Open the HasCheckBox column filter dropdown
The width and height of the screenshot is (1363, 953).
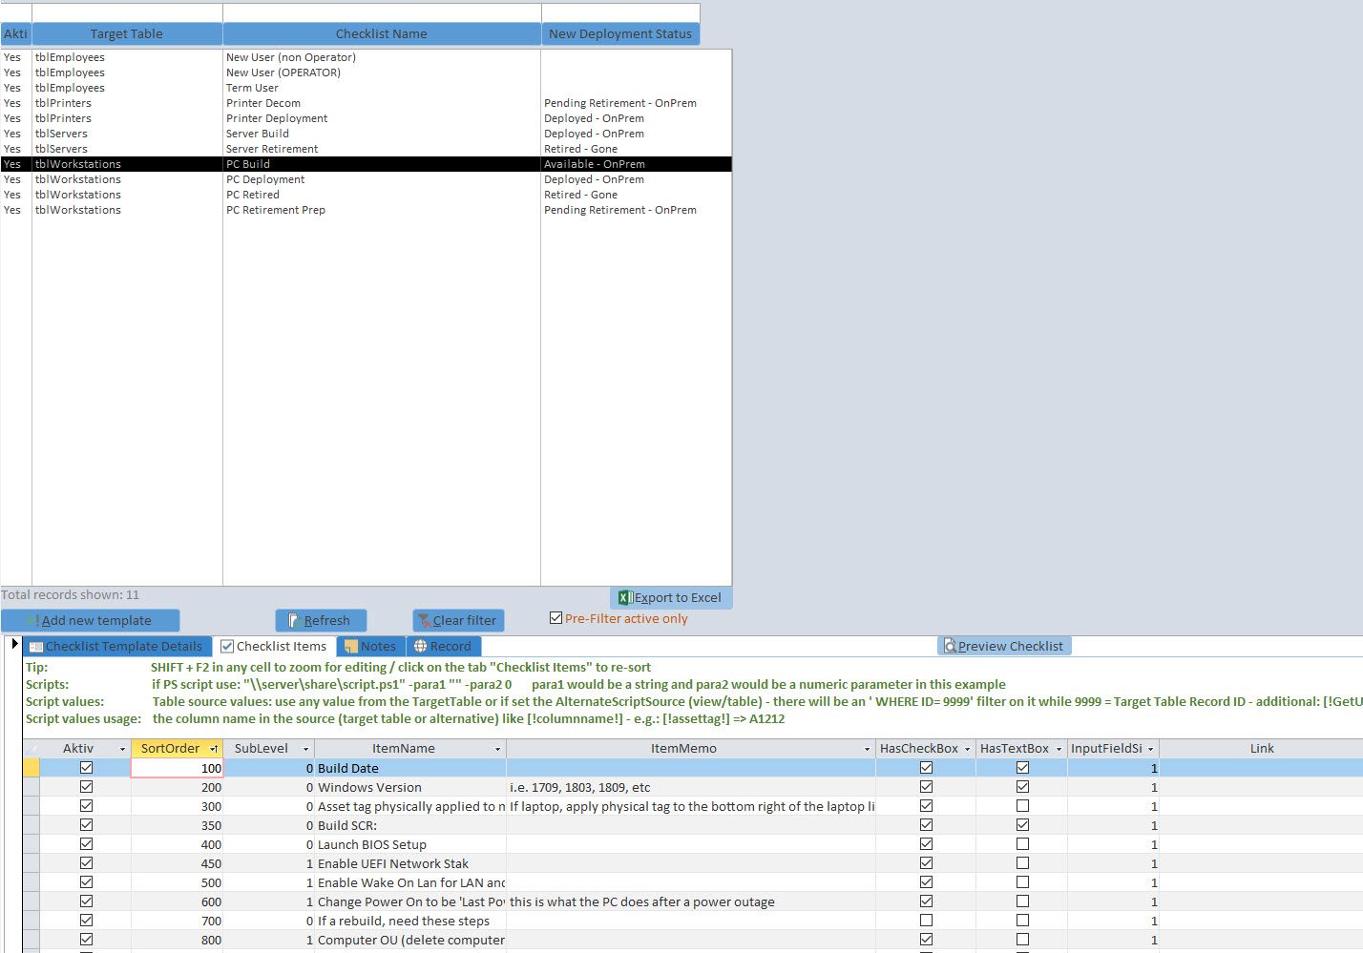pos(966,749)
